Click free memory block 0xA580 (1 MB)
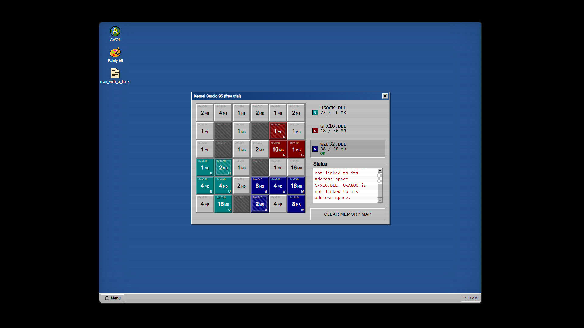Screen dimensions: 584x328 (x=278, y=167)
